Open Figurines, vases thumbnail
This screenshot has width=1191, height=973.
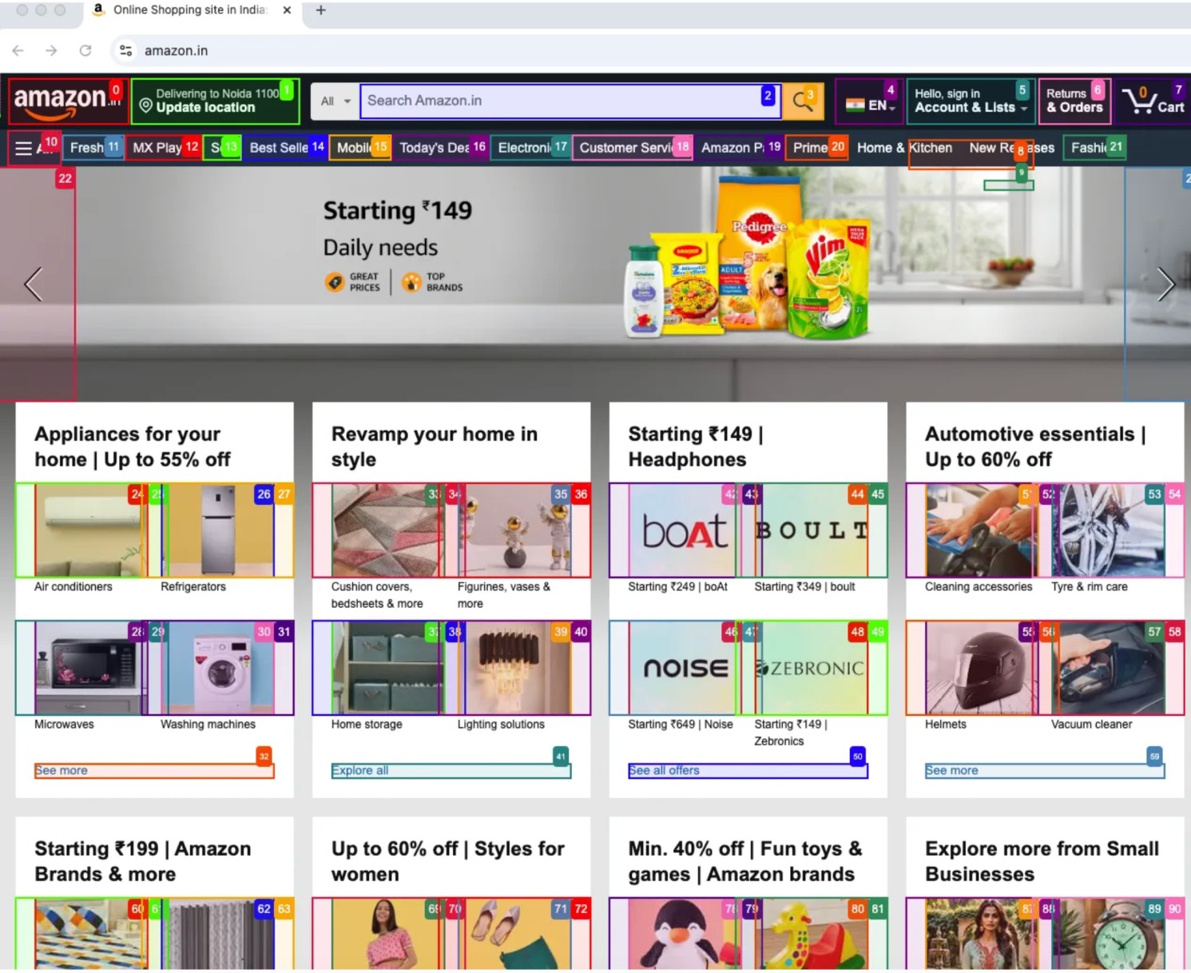(x=514, y=530)
